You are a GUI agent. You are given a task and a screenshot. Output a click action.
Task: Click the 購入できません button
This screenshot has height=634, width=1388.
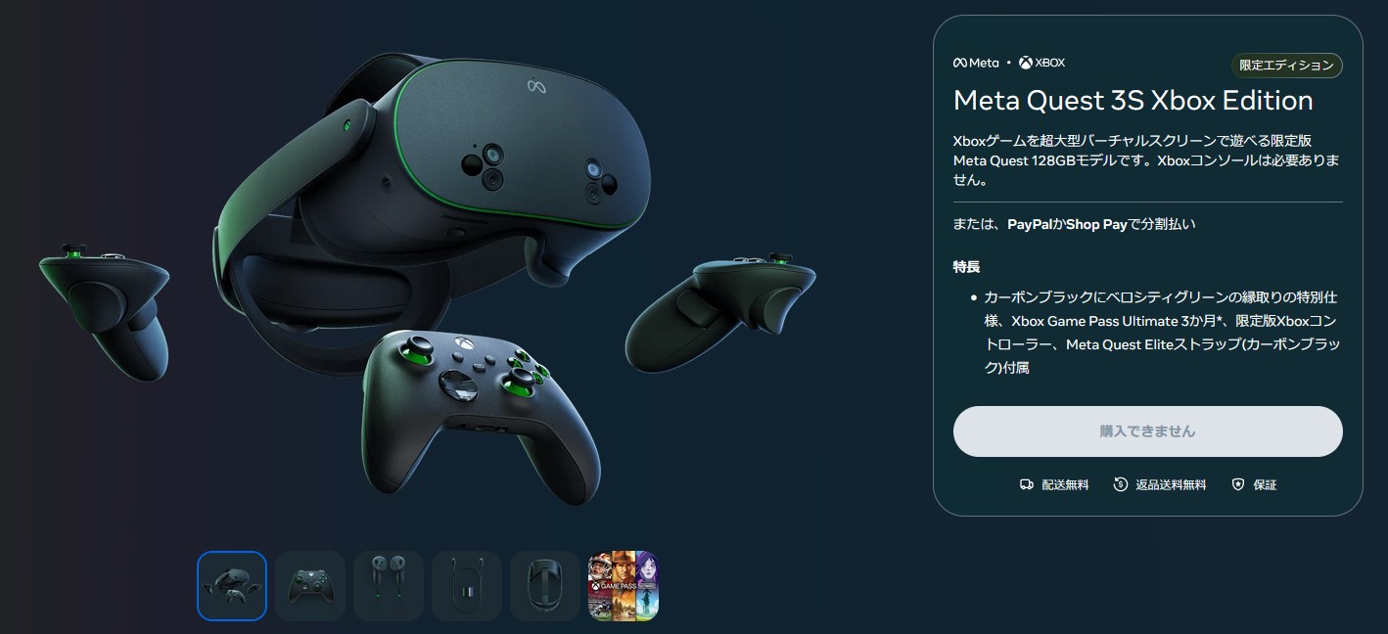[x=1147, y=431]
